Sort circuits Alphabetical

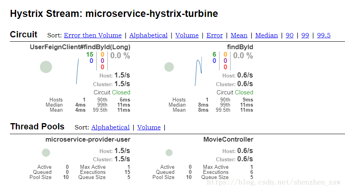pyautogui.click(x=148, y=35)
